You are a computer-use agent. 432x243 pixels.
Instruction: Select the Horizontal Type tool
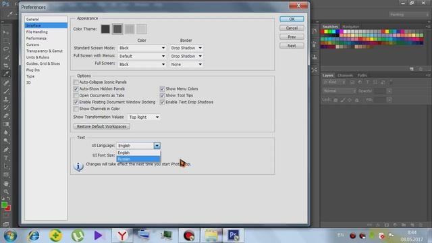pyautogui.click(x=6, y=158)
